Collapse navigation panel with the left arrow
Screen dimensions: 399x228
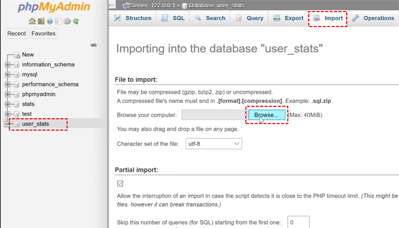click(112, 5)
